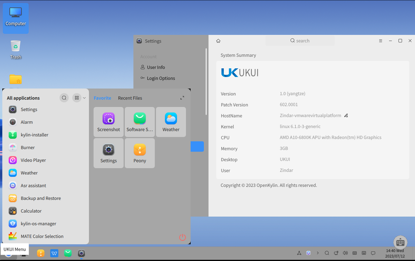Expand the start menu to fullscreen

click(182, 98)
